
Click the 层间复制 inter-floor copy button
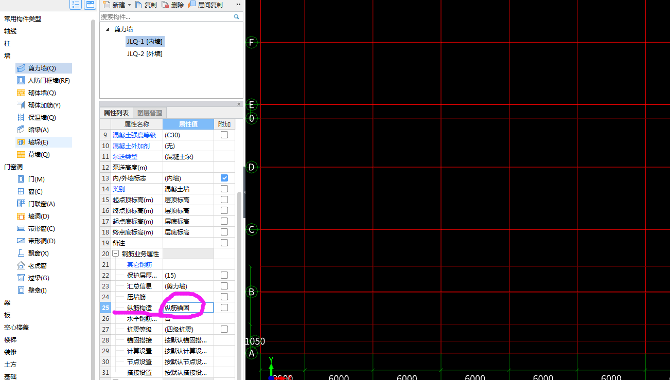pyautogui.click(x=206, y=5)
